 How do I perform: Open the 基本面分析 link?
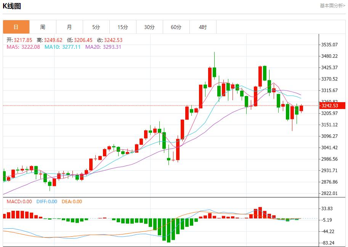332,6
